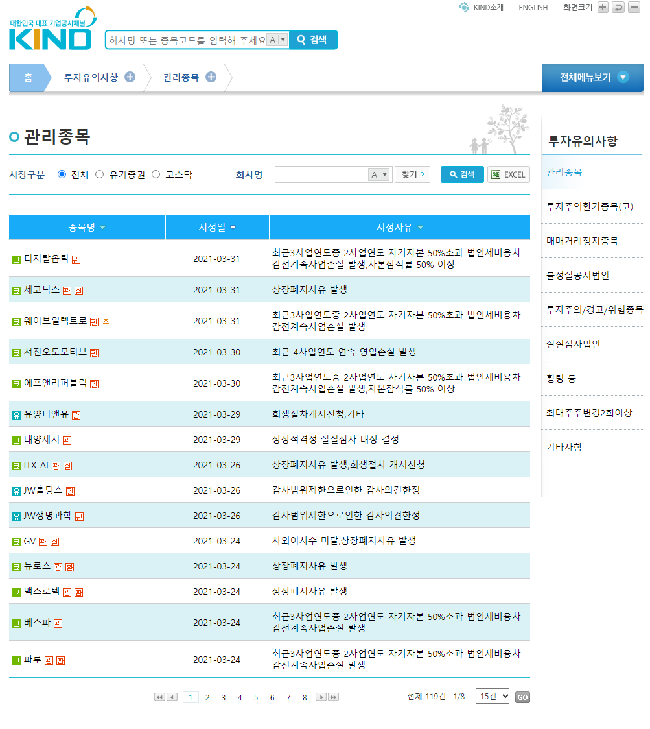Sort by the 지정일 column header
Viewport: 650px width, 729px height.
(217, 228)
